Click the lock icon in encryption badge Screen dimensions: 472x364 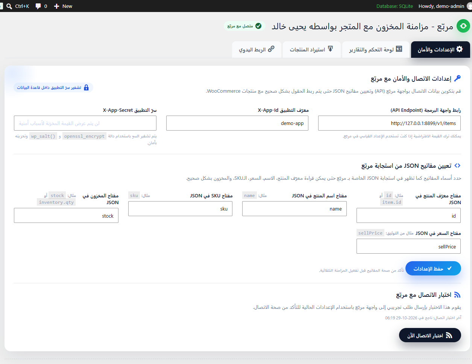[x=86, y=87]
